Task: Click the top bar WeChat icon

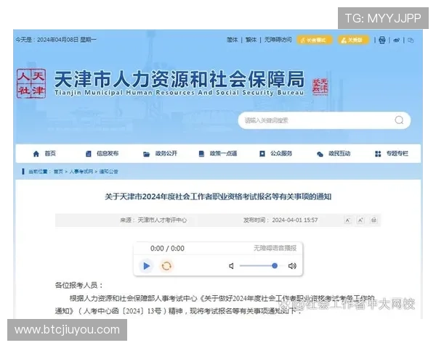Action: tap(411, 41)
